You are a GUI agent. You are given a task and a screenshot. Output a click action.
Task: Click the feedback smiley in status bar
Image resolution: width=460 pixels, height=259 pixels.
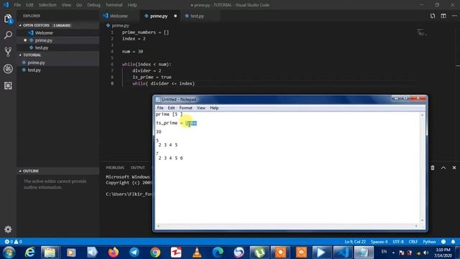pos(443,242)
